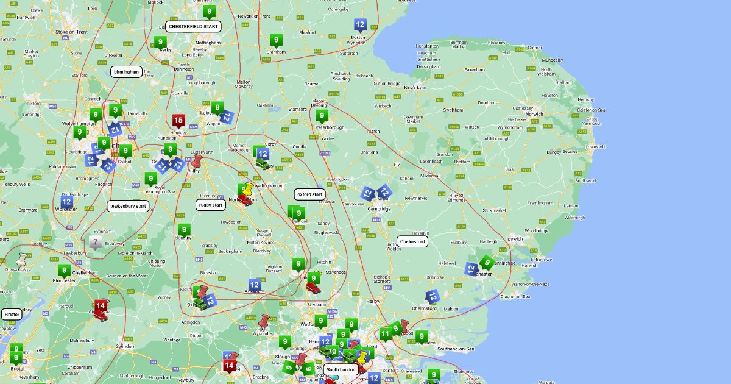Click the Norwich city name
Screen dimensions: 731x384
(x=534, y=114)
